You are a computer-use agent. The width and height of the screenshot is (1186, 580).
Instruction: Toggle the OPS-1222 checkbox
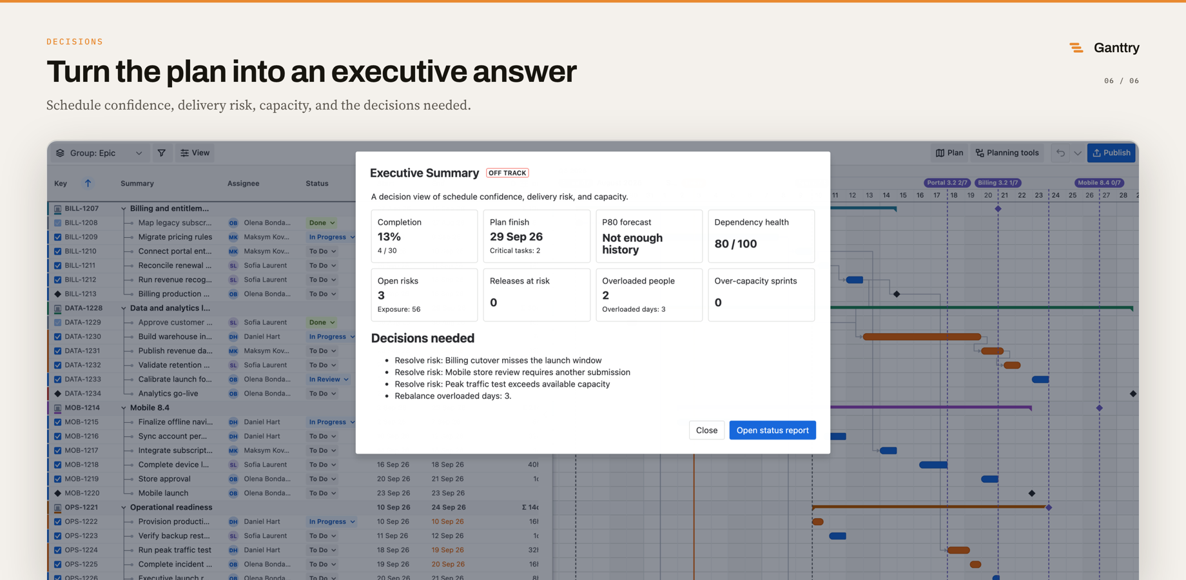(x=57, y=522)
